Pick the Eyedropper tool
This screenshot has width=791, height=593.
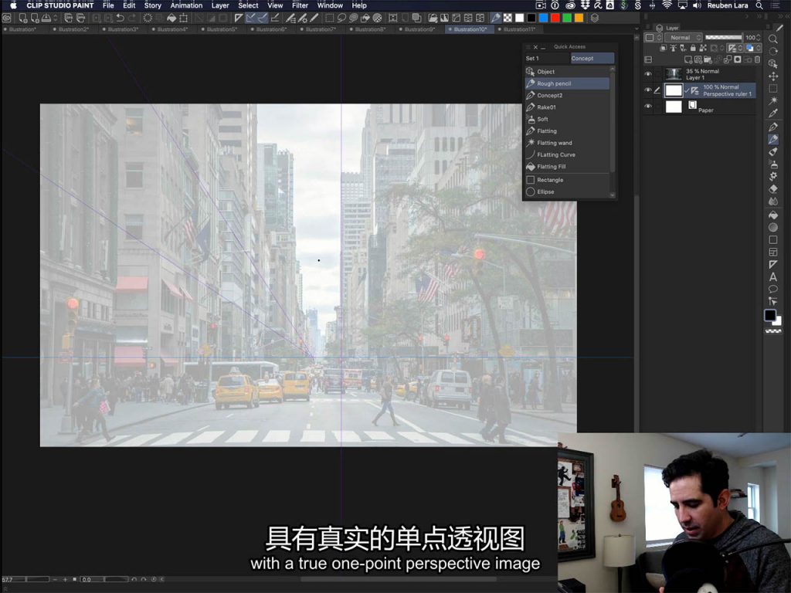pos(773,114)
